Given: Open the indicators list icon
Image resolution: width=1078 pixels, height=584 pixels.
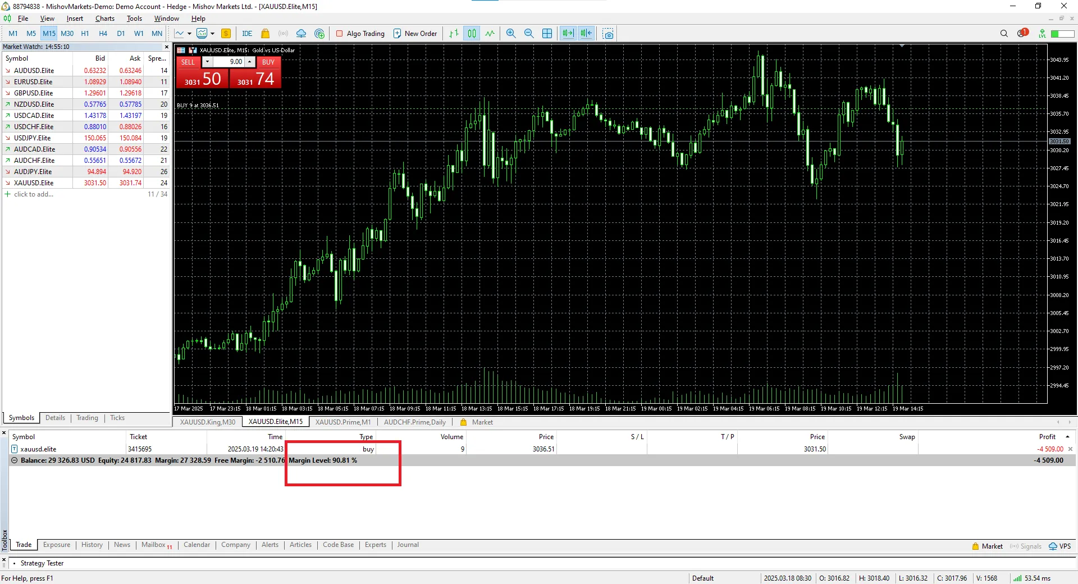Looking at the screenshot, I should [x=202, y=34].
